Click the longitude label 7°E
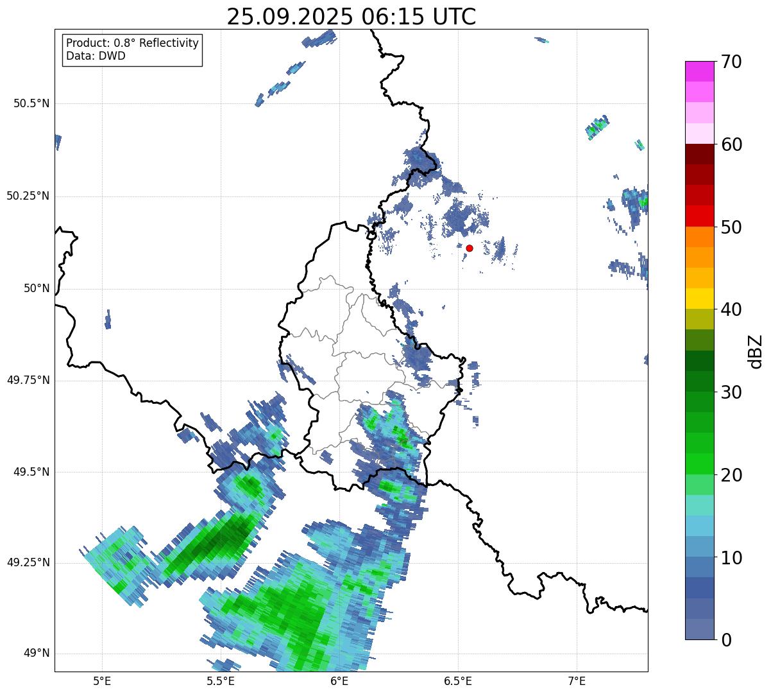The image size is (771, 694). (x=577, y=681)
